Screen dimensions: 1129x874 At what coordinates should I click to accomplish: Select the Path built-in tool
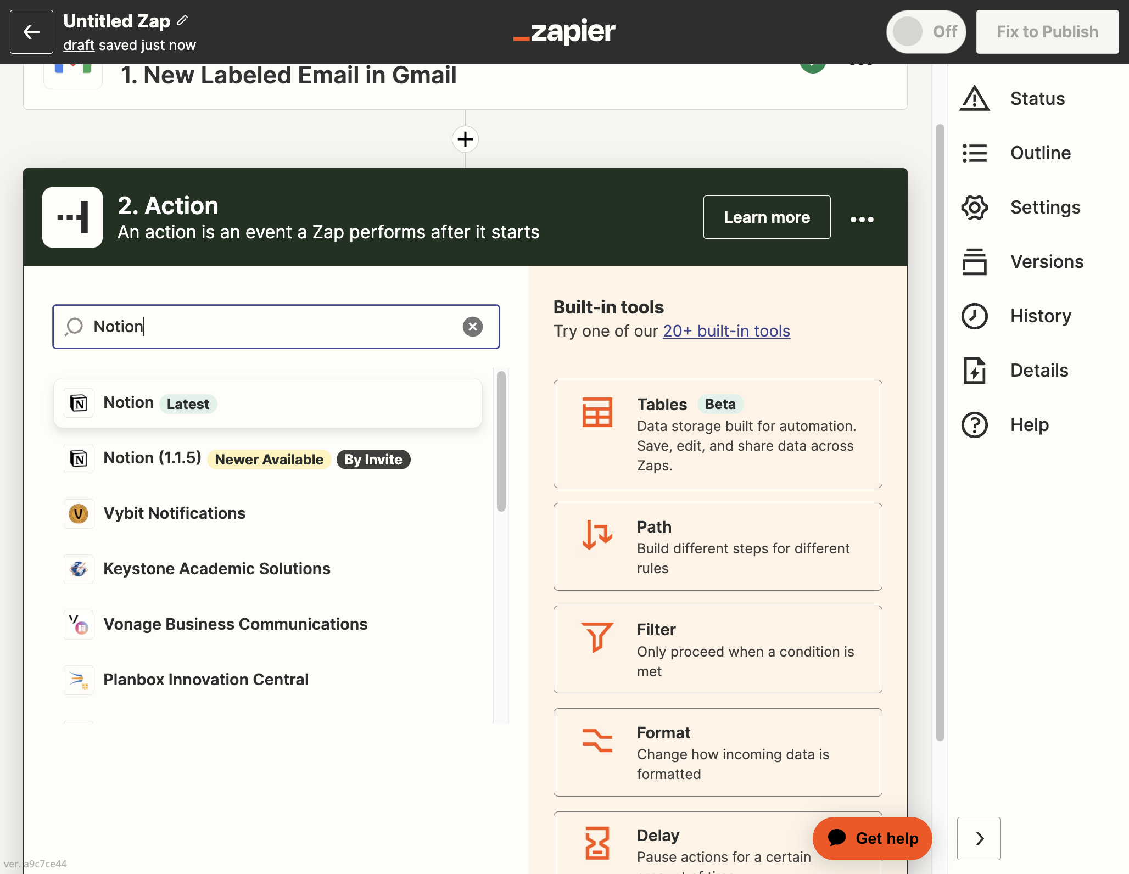tap(718, 547)
